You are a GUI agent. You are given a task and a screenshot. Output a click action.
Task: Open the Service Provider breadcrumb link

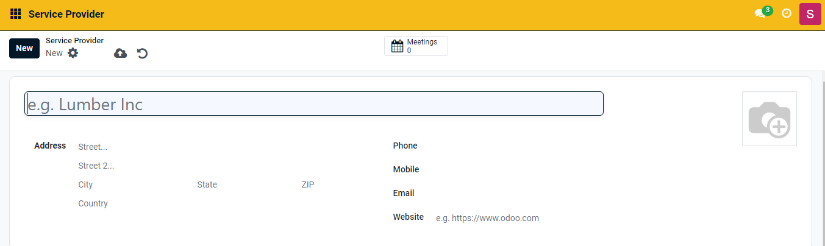point(74,41)
